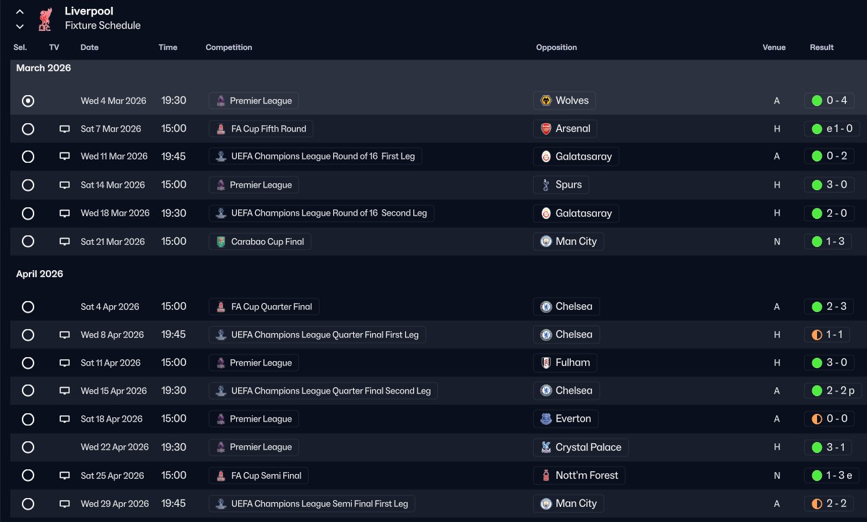Click the Wolves club badge icon
The height and width of the screenshot is (522, 867).
[x=546, y=101]
